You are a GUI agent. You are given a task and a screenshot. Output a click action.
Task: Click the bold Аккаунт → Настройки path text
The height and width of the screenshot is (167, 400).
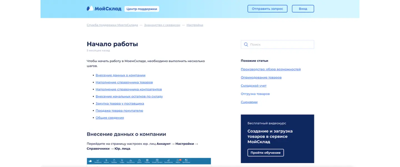pos(177,144)
